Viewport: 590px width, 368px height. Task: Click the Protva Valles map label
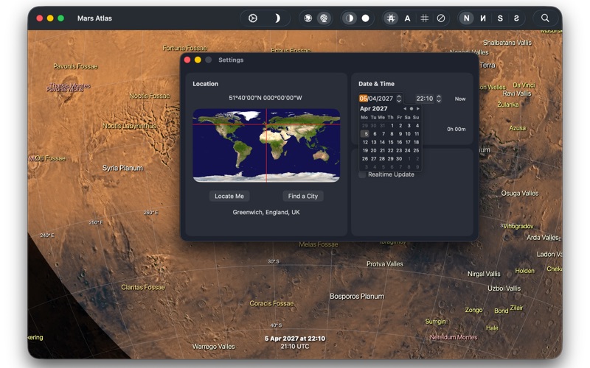tap(385, 264)
